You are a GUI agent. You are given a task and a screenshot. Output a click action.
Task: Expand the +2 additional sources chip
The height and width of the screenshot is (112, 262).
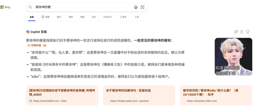(x=45, y=45)
